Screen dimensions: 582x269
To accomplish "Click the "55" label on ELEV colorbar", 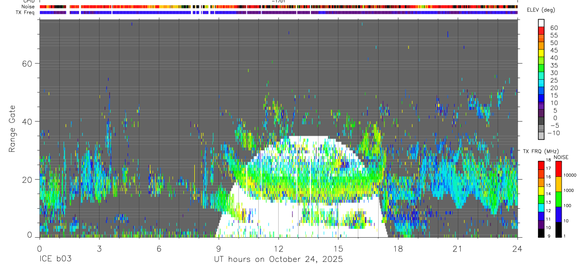I will (554, 36).
